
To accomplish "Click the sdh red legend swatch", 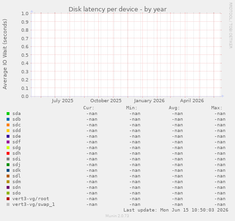I will click(8, 153).
